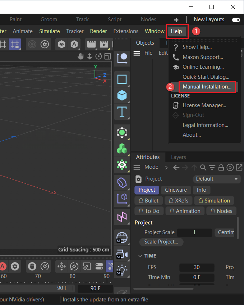Image resolution: width=244 pixels, height=305 pixels.
Task: Add a Cube primitive
Action: 122,96
